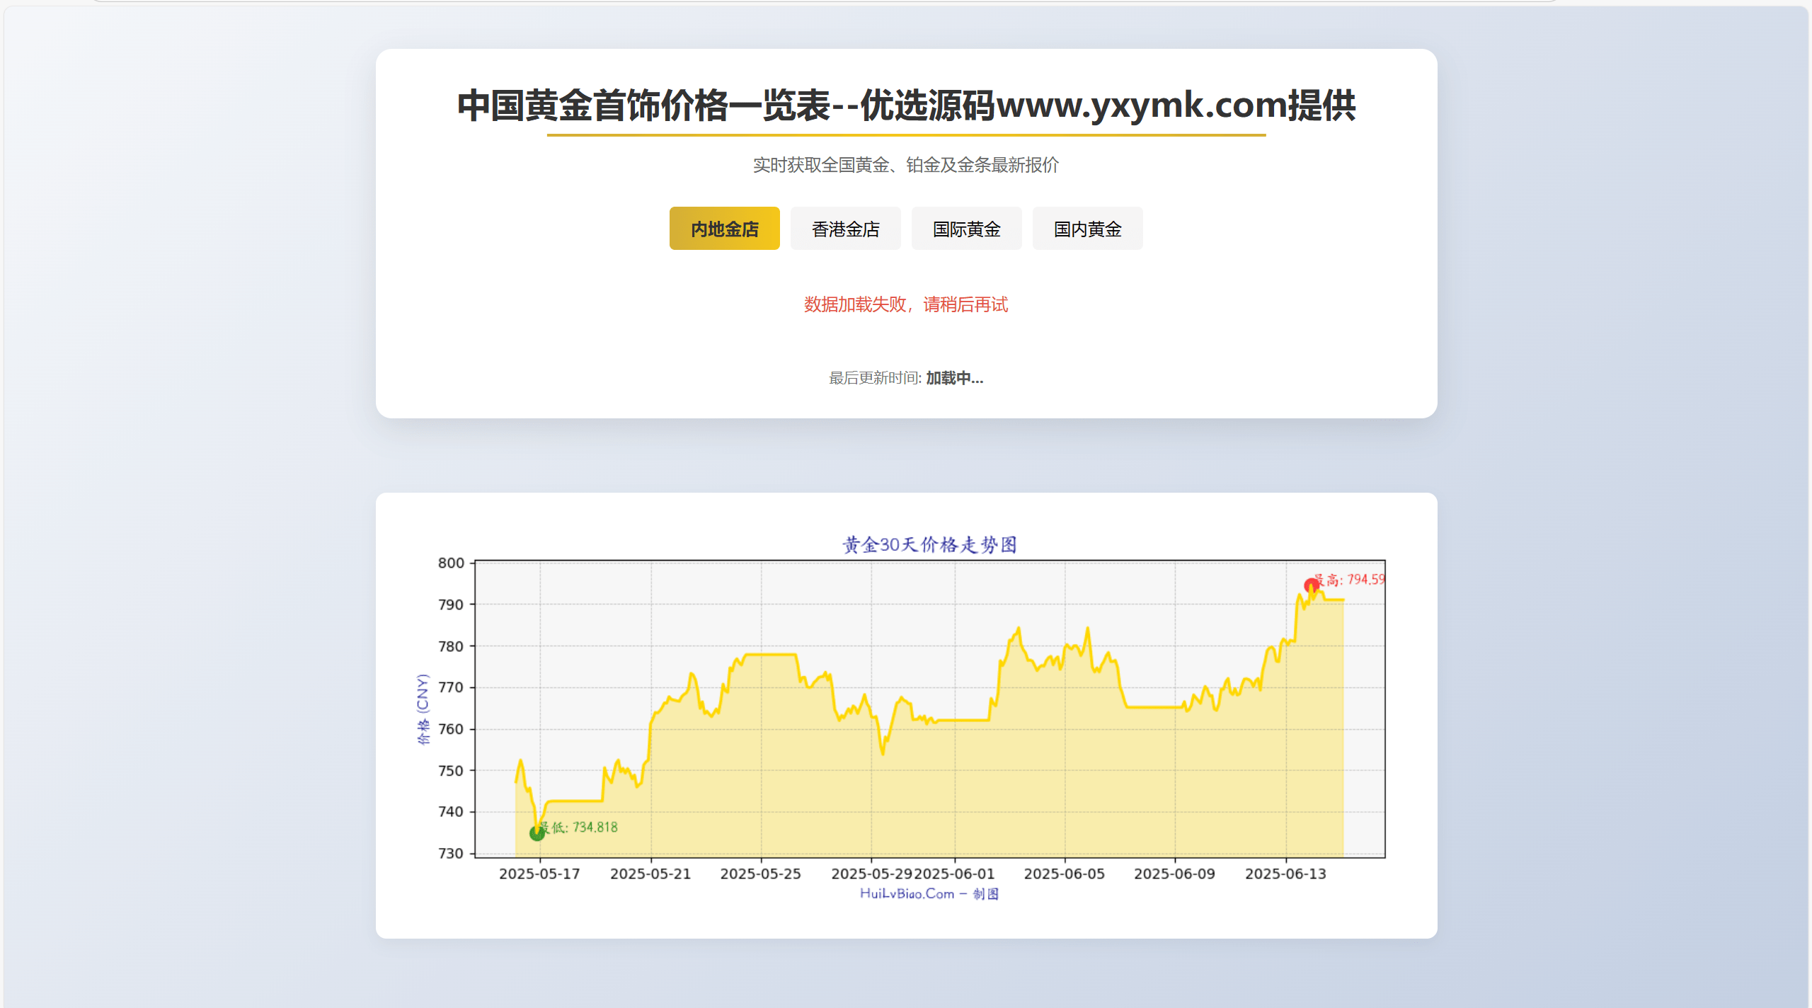Image resolution: width=1812 pixels, height=1008 pixels.
Task: Click the 2025-05-21 axis date label
Action: [x=650, y=874]
